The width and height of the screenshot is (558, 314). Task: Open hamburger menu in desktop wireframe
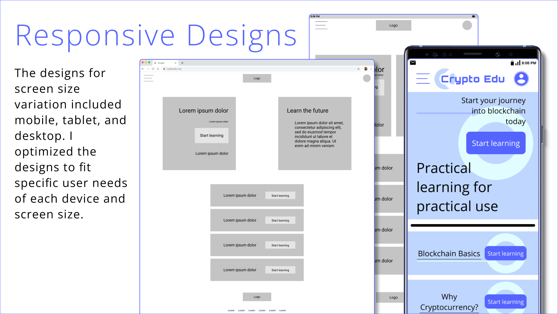click(x=148, y=78)
